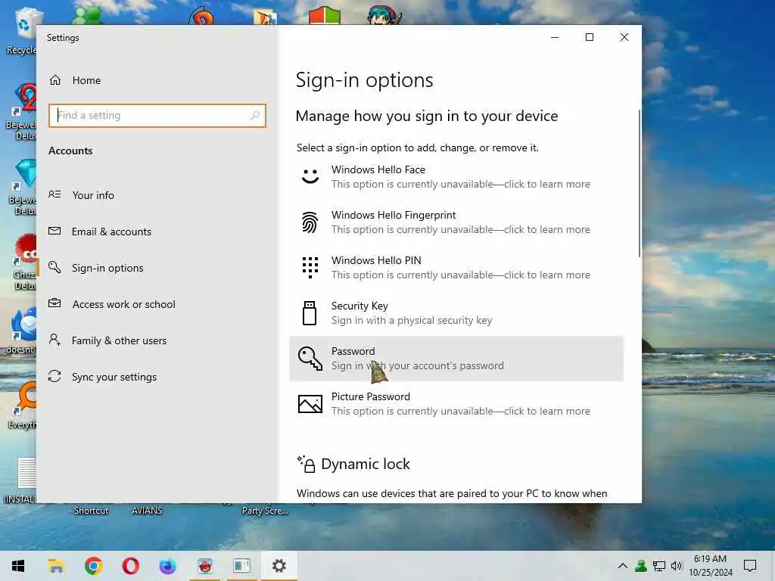Show hidden system tray icons
This screenshot has height=581, width=775.
click(623, 566)
